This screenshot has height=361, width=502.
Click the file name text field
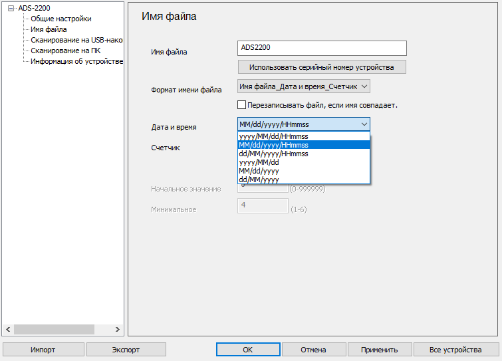321,48
